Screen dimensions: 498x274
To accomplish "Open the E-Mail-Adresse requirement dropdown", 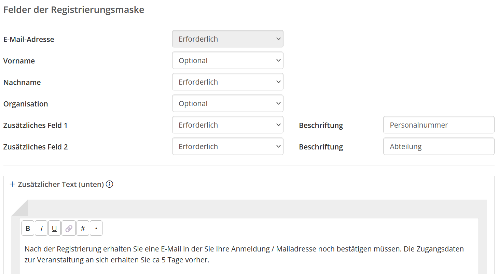I will pyautogui.click(x=227, y=39).
